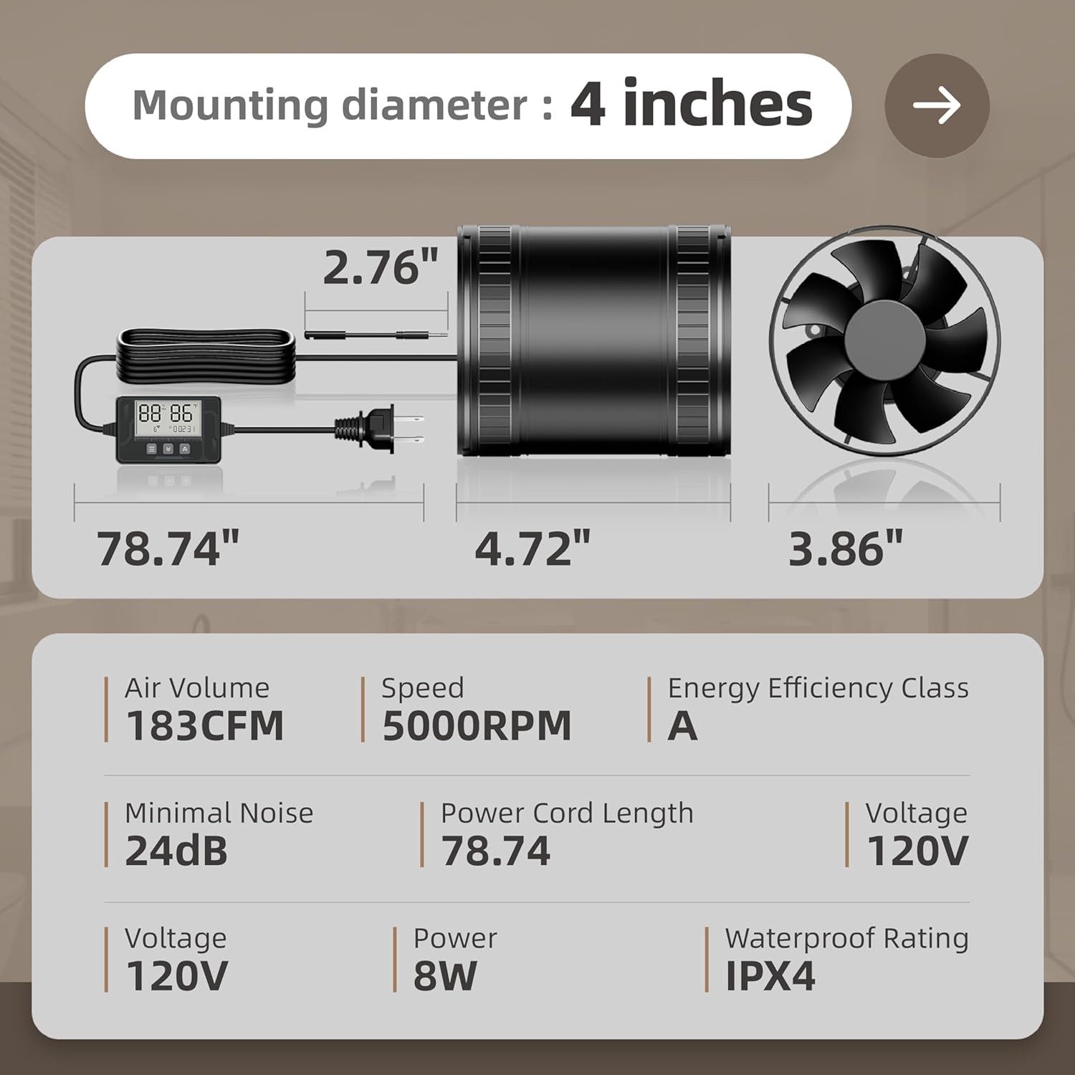The image size is (1075, 1075).
Task: Click the 3.86" fan diameter label
Action: (846, 549)
